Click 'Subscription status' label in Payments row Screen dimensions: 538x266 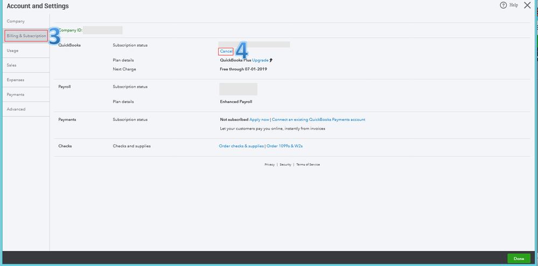pyautogui.click(x=130, y=120)
